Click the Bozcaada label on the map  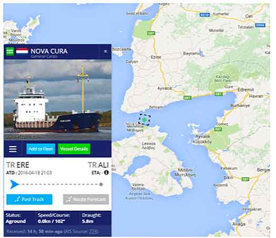pyautogui.click(x=121, y=49)
